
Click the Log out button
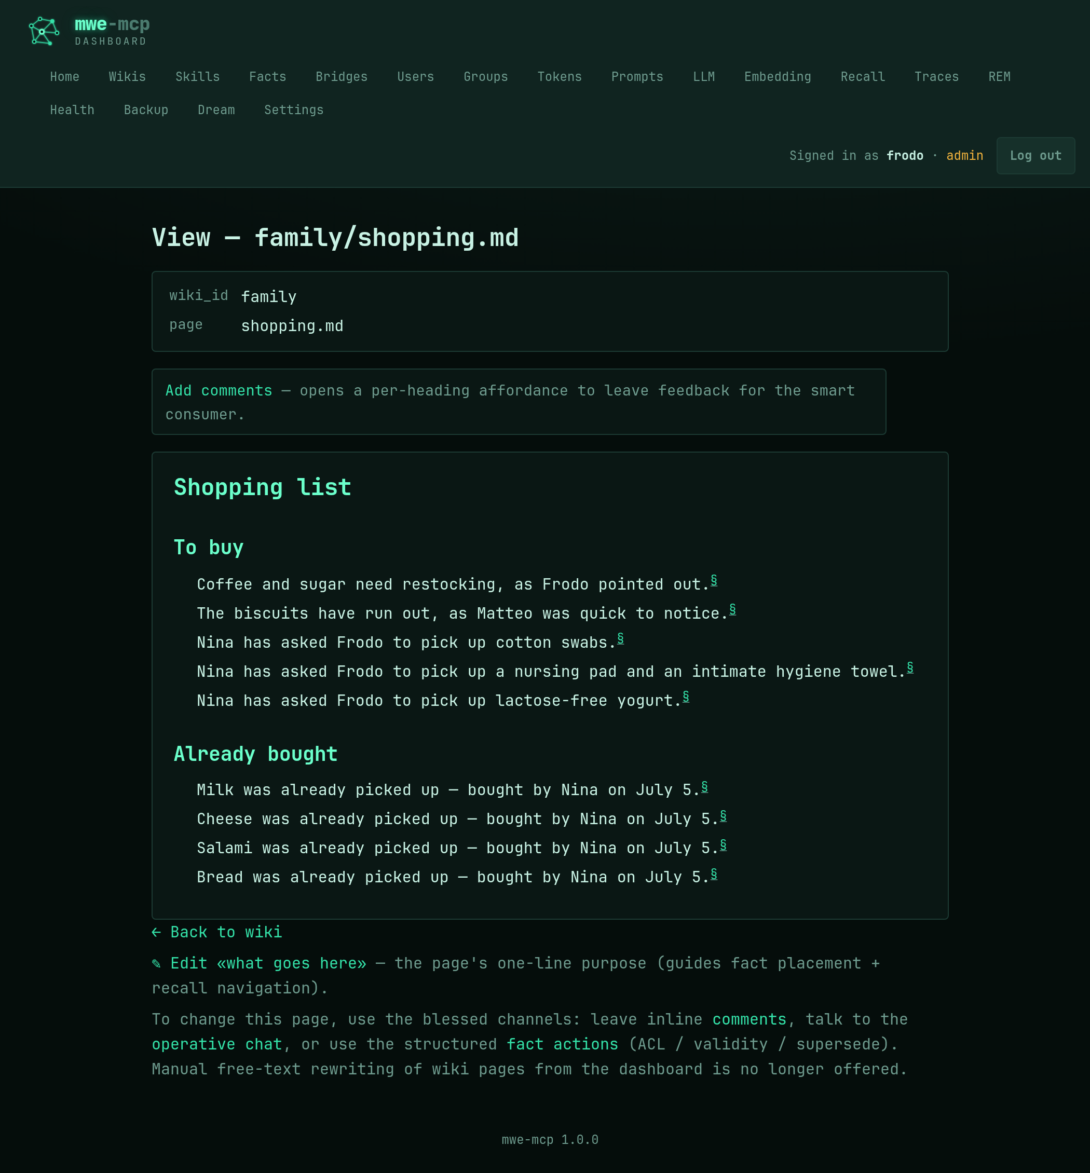pos(1035,156)
